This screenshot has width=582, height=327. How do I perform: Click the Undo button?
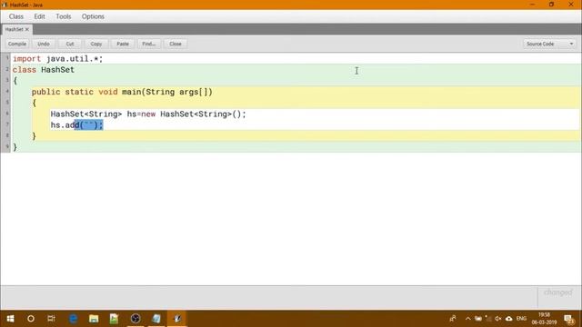[x=44, y=44]
